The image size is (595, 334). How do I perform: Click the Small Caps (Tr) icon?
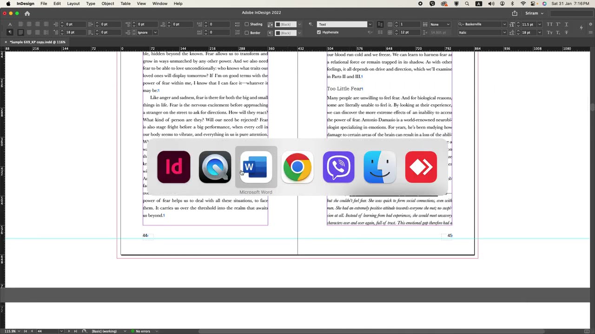point(550,32)
